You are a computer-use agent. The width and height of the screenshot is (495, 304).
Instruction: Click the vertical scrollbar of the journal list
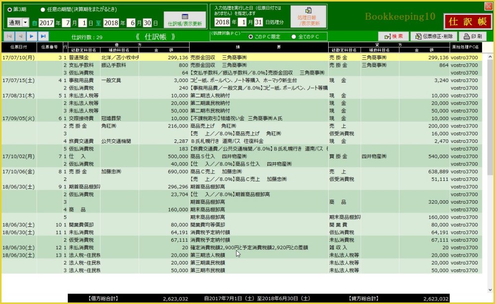point(491,148)
